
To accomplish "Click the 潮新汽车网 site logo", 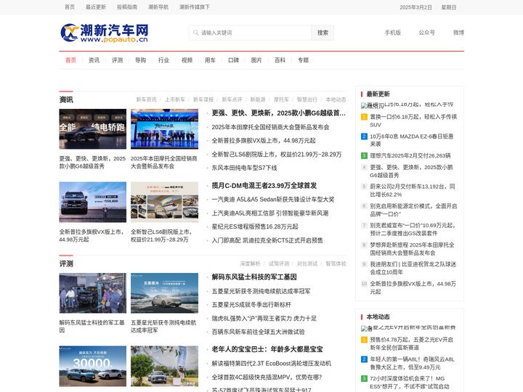I will [105, 33].
